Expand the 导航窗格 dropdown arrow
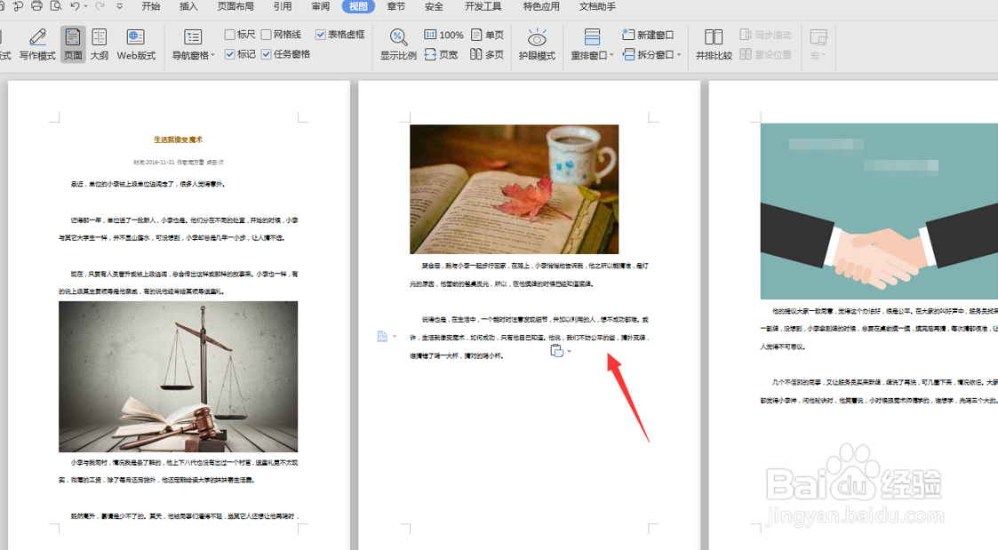 (212, 56)
